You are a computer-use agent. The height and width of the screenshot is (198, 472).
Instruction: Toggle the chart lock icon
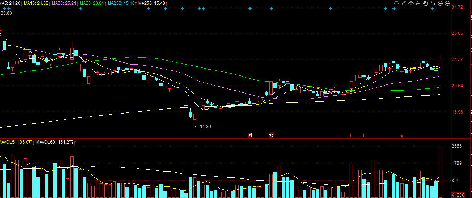433,3
